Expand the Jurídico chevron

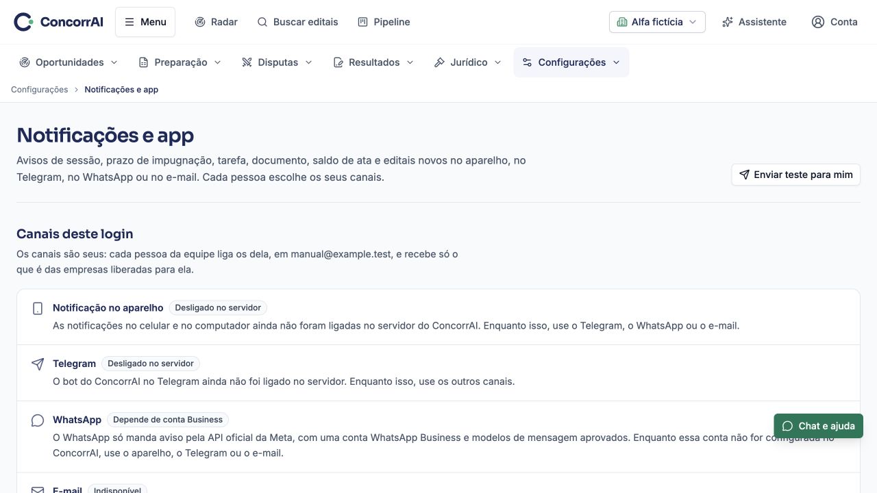(497, 62)
